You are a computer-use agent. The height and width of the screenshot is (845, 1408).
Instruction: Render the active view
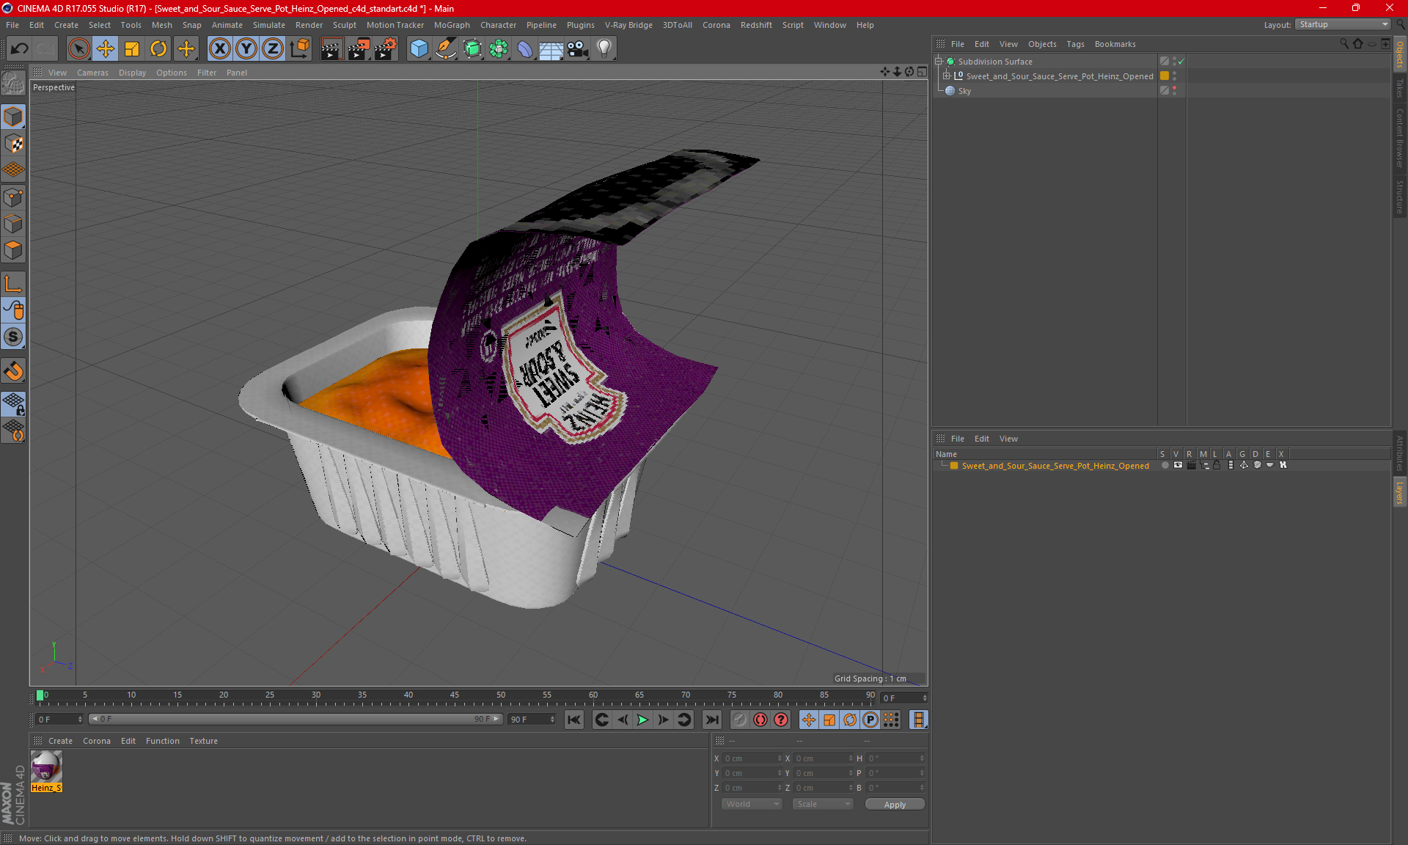(331, 49)
